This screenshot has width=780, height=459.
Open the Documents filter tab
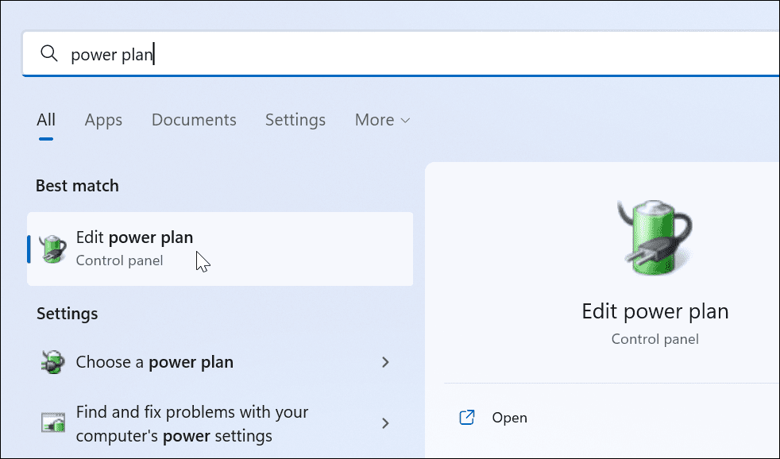[x=194, y=120]
